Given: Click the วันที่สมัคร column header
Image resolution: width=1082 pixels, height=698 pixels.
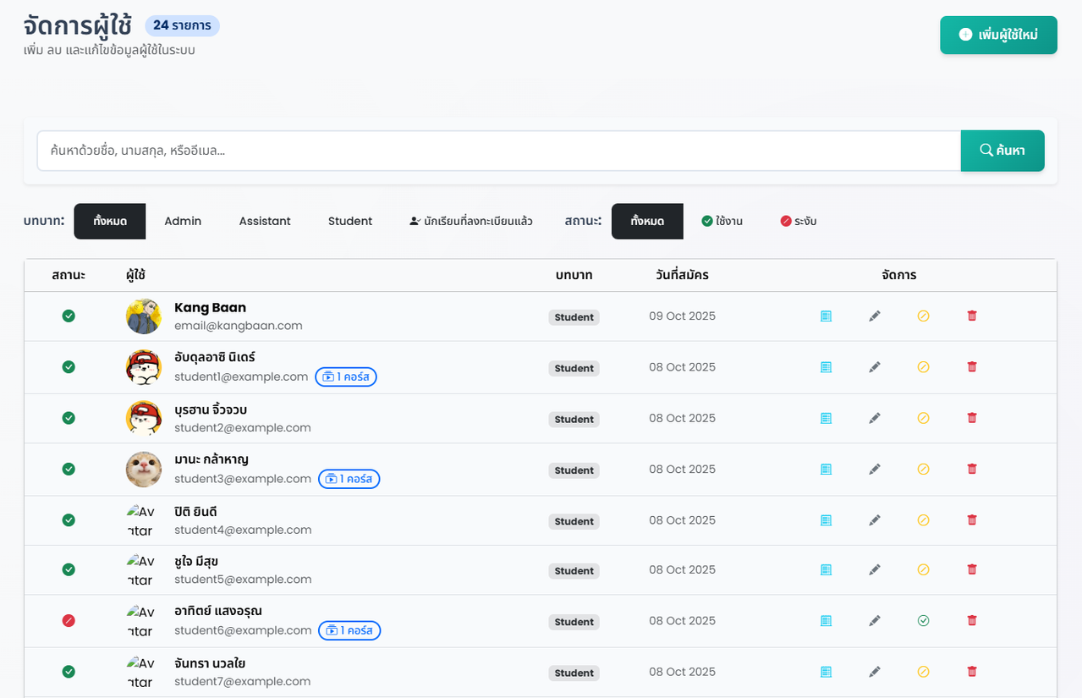Looking at the screenshot, I should click(682, 275).
